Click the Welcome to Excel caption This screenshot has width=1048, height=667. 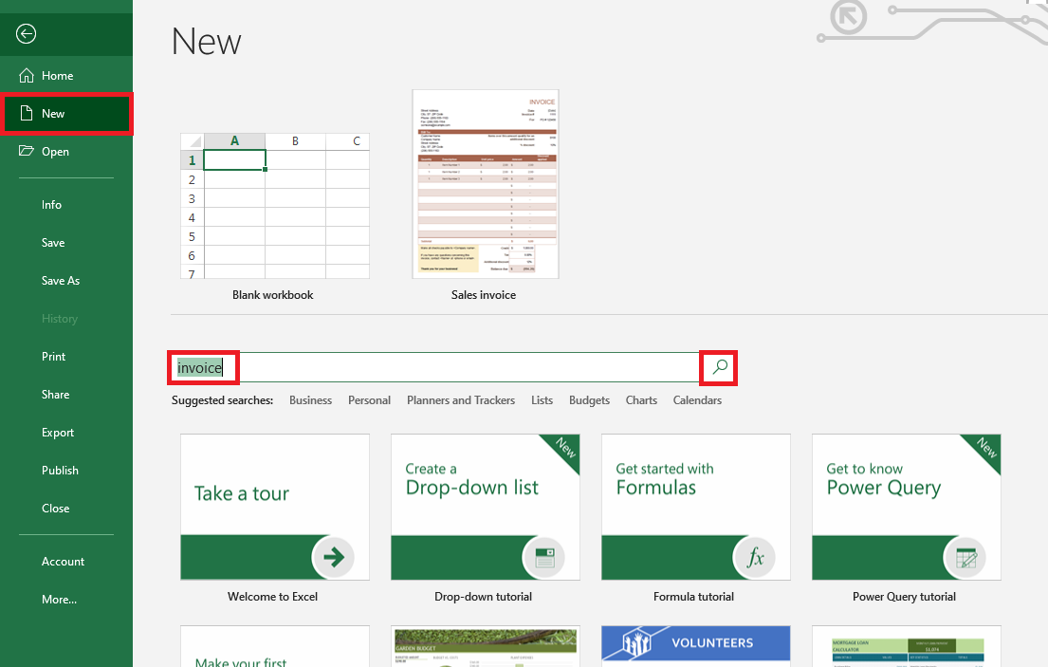coord(272,596)
